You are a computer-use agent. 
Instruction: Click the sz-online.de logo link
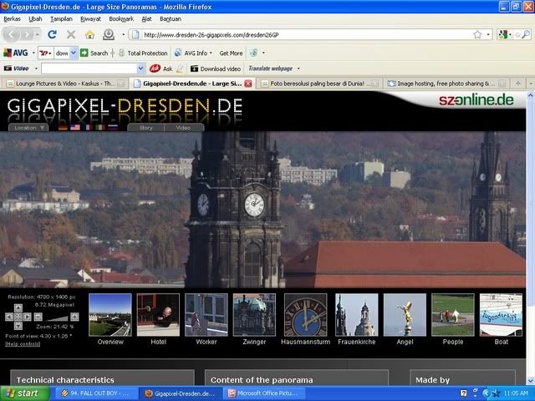[x=476, y=100]
